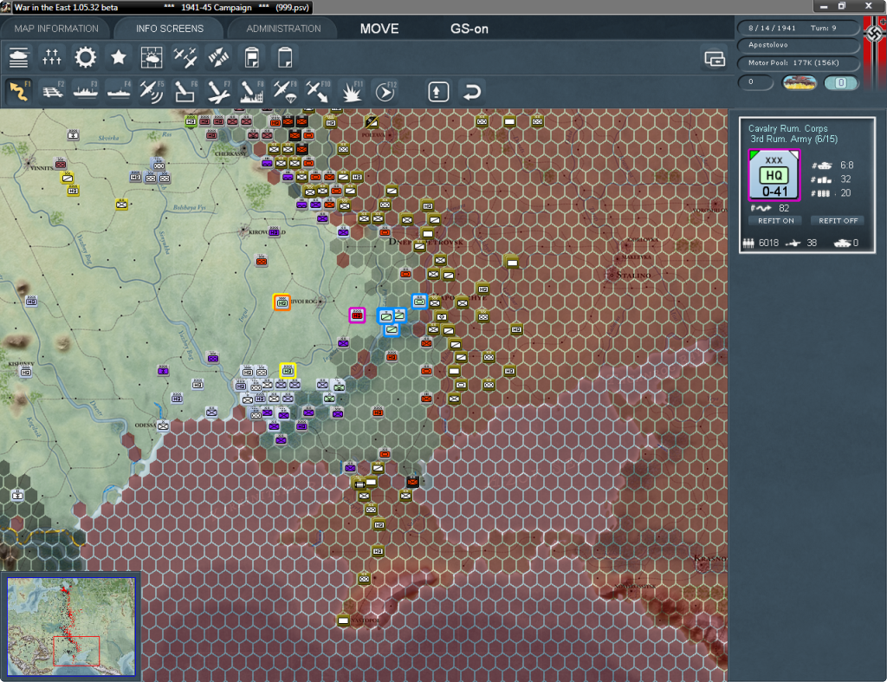Click the minimap overview
The height and width of the screenshot is (682, 887).
click(71, 627)
